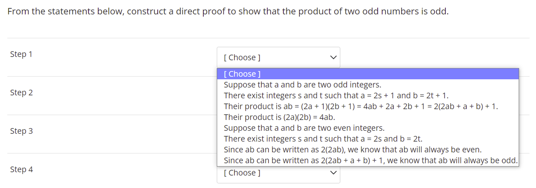Click the Step 2 row label
Screen dimensions: 536x188
pyautogui.click(x=21, y=92)
